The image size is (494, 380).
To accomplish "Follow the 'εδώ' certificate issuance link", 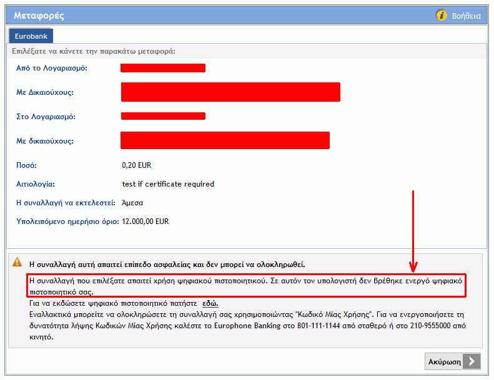I will pos(210,303).
